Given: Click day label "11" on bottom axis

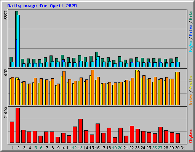Looking at the screenshot, I should tap(69, 148).
